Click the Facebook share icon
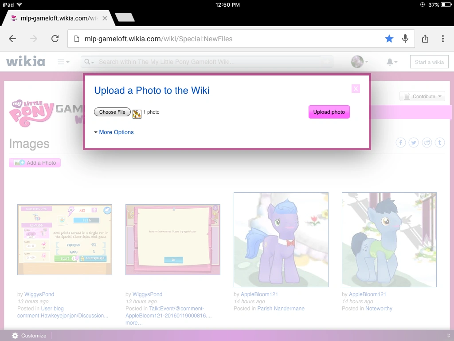This screenshot has width=454, height=341. 401,143
